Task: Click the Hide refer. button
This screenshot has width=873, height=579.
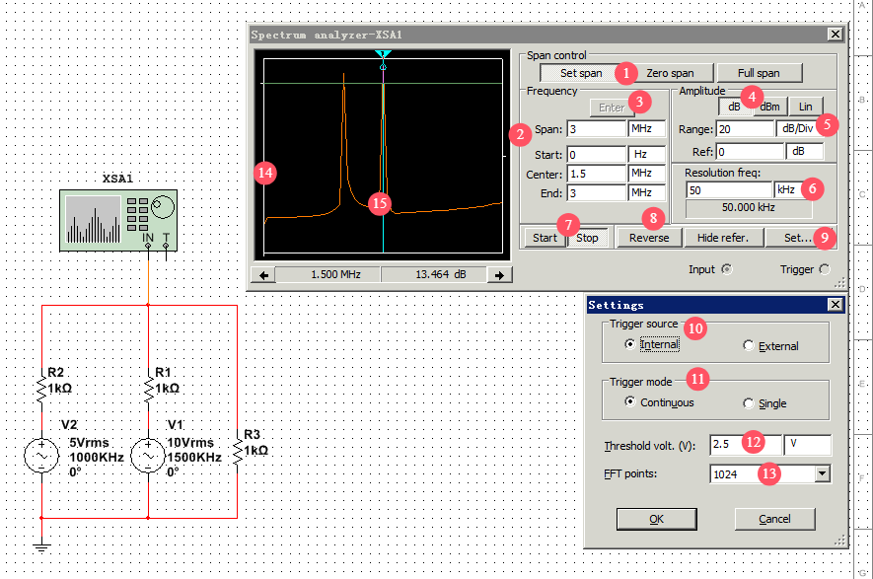Action: (x=729, y=238)
